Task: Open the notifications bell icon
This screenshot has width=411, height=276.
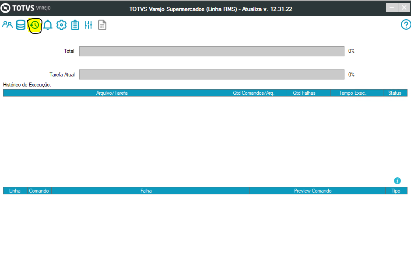Action: [48, 25]
